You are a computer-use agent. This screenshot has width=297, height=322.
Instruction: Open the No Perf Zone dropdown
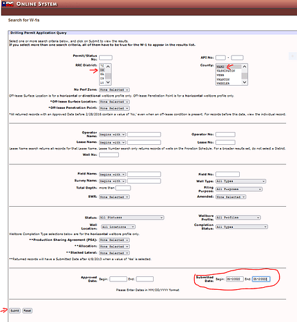tap(114, 90)
